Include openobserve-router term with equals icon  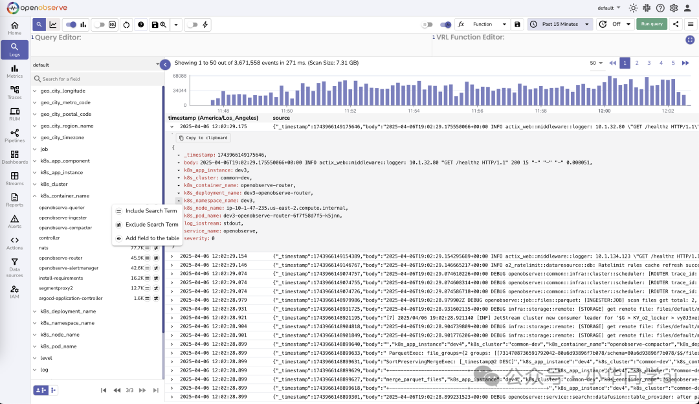coord(148,258)
